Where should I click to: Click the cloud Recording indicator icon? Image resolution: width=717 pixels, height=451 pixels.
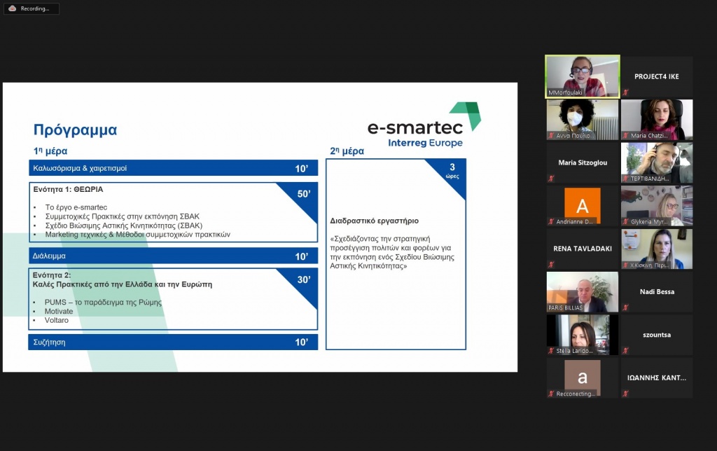pos(12,8)
